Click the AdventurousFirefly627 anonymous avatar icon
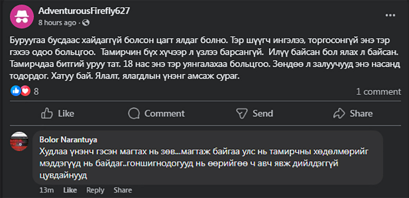The image size is (409, 198). coord(21,17)
